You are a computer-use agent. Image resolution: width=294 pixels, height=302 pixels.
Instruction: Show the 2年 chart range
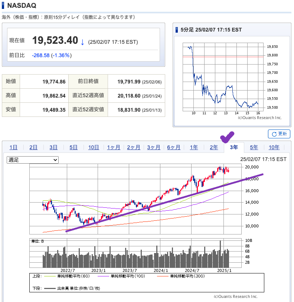tap(214, 147)
